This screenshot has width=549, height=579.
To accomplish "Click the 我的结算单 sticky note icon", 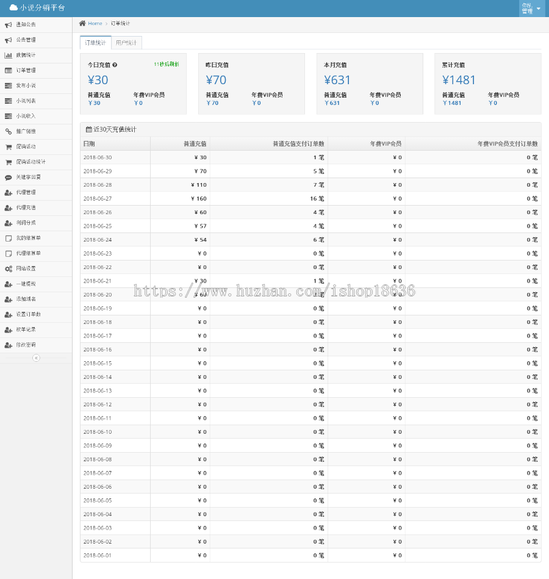I will [9, 238].
